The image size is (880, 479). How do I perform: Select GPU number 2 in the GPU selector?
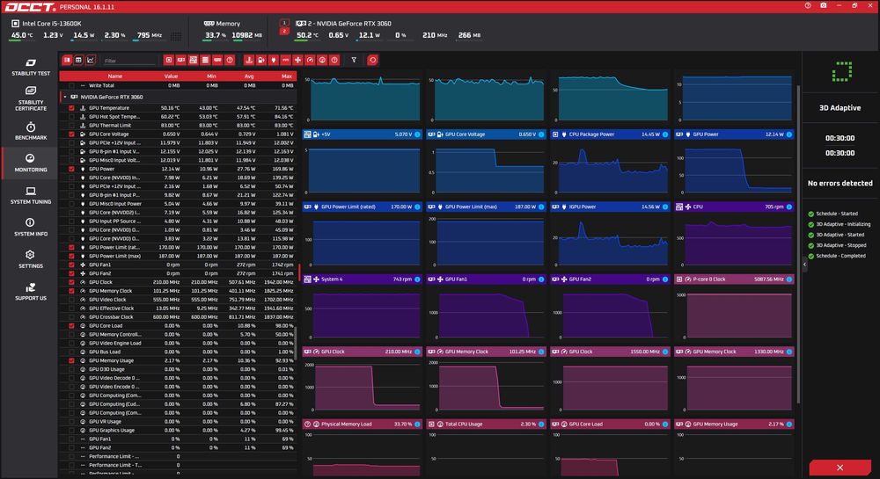(284, 32)
